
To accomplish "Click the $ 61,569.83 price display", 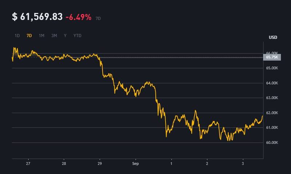I will (37, 17).
